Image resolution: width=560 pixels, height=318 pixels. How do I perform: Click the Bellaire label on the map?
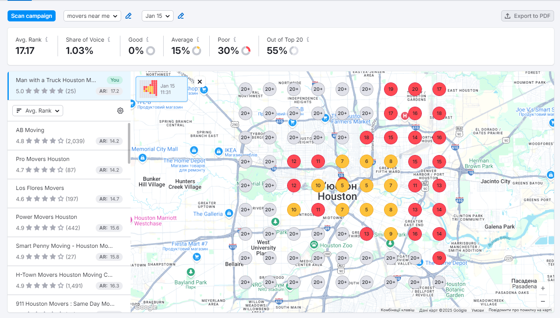tap(234, 264)
